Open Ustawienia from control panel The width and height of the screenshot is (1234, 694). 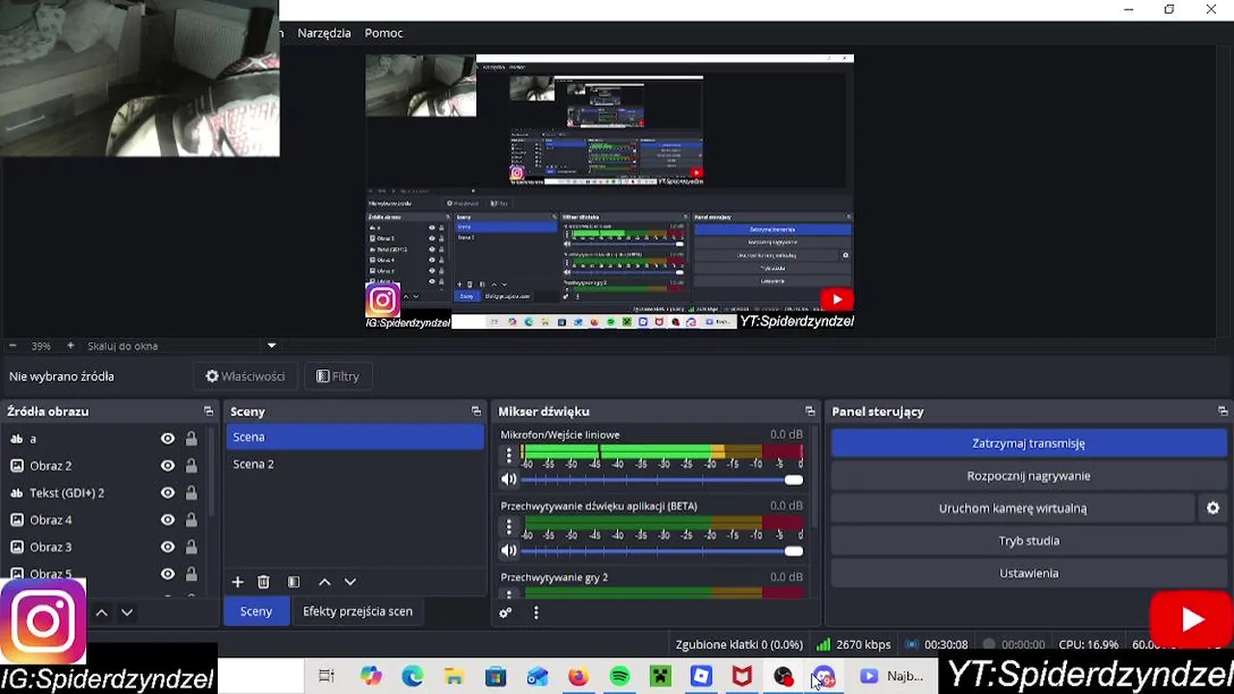[1029, 574]
